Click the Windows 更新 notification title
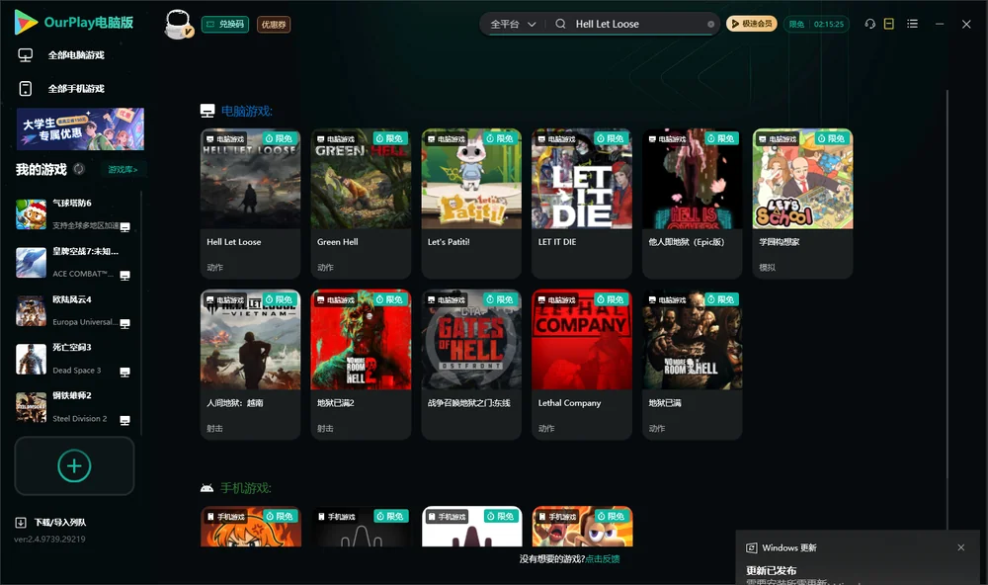988x585 pixels. (x=788, y=547)
